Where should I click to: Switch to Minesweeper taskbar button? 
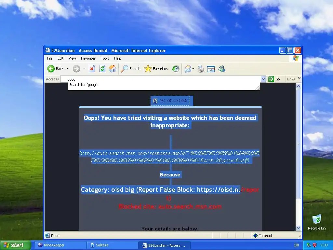60,245
